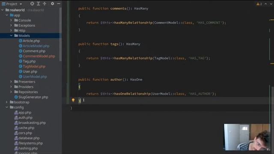The height and width of the screenshot is (154, 274).
Task: Click the yellow lightbulb intention icon
Action: (73, 100)
